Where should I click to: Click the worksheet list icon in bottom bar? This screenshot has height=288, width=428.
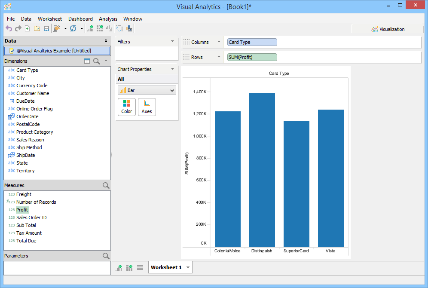(x=140, y=267)
